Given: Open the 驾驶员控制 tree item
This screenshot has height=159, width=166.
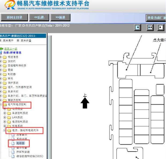Looking at the screenshot, I should [x=14, y=100].
